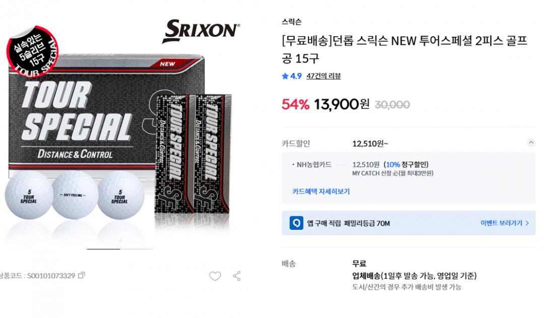Select the first image slide indicator
This screenshot has width=544, height=318.
[x=103, y=249]
